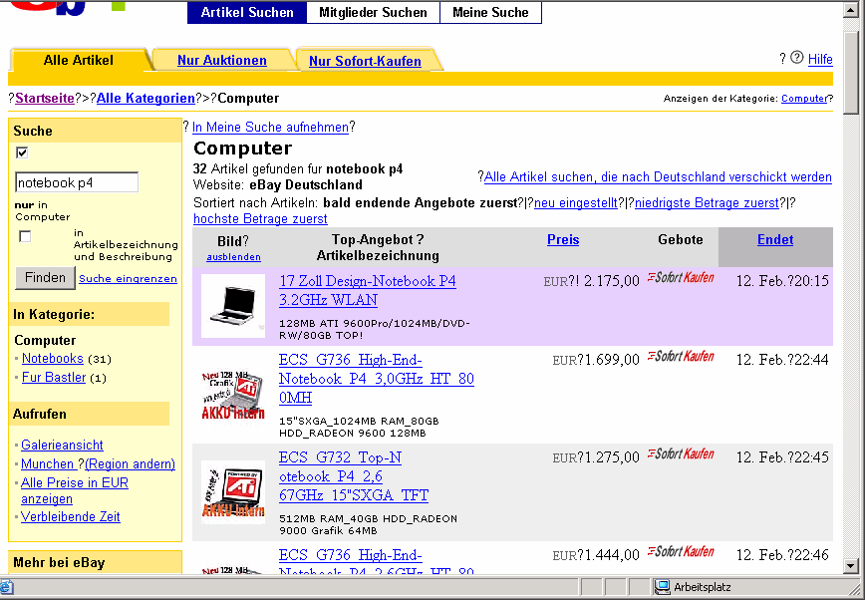Image resolution: width=865 pixels, height=600 pixels.
Task: Select the Nur Auktionen tab
Action: 222,60
